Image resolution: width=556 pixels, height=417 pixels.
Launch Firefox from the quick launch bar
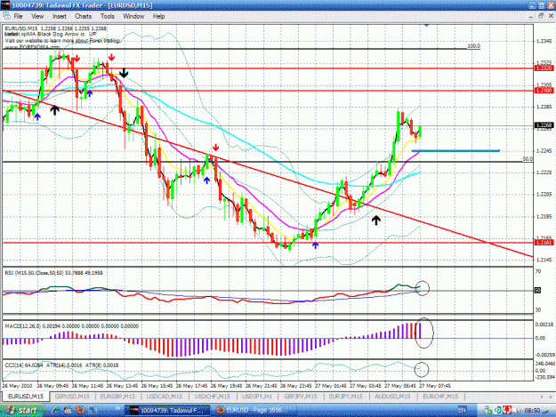coord(80,410)
